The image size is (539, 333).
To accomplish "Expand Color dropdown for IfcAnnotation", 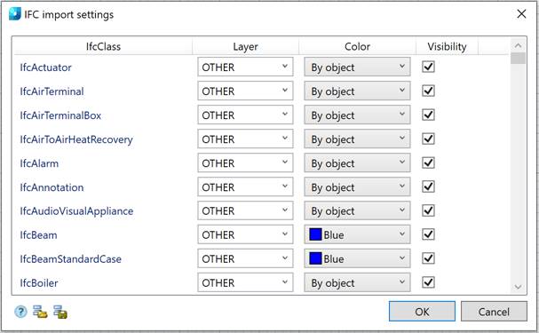I will 357,186.
